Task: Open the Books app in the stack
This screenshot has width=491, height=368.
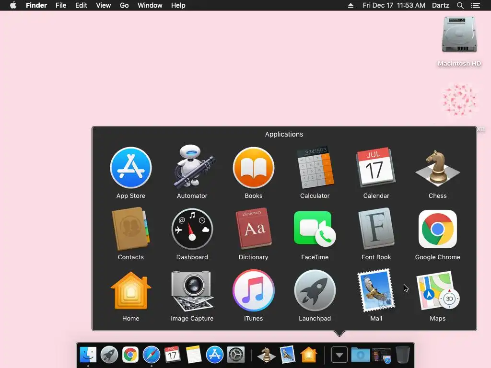Action: [254, 168]
